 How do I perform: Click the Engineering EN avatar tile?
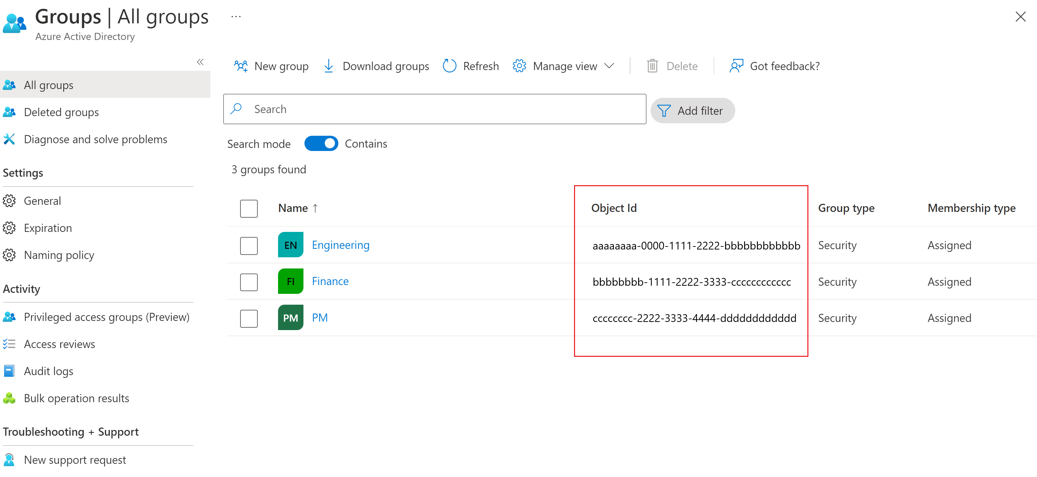point(290,245)
